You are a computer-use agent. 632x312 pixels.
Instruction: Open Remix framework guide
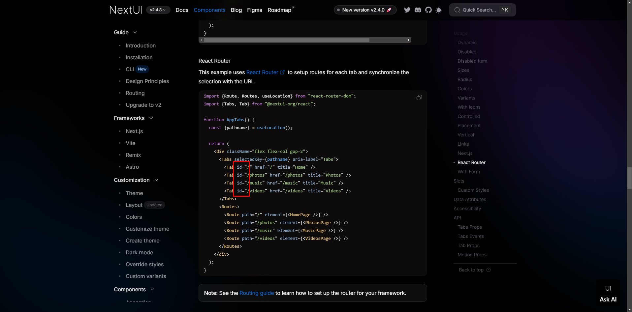[x=133, y=155]
